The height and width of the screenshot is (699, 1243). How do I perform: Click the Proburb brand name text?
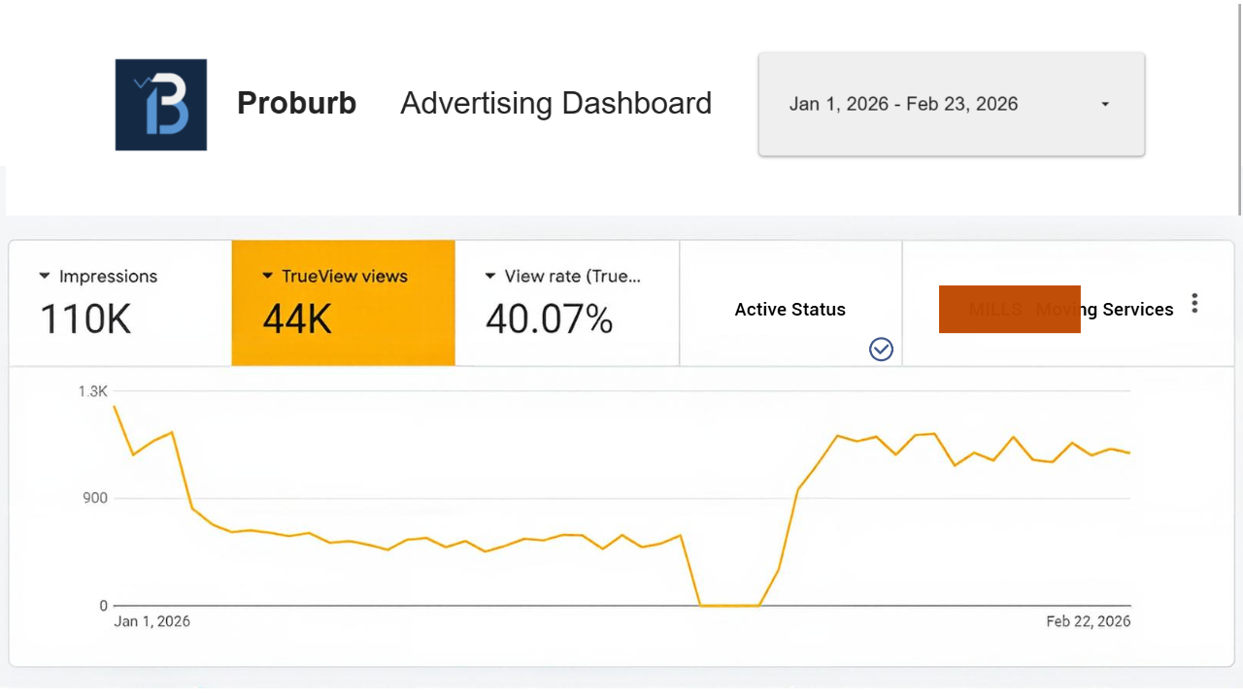pos(296,104)
